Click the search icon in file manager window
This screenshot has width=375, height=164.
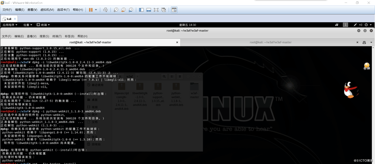(x=164, y=76)
